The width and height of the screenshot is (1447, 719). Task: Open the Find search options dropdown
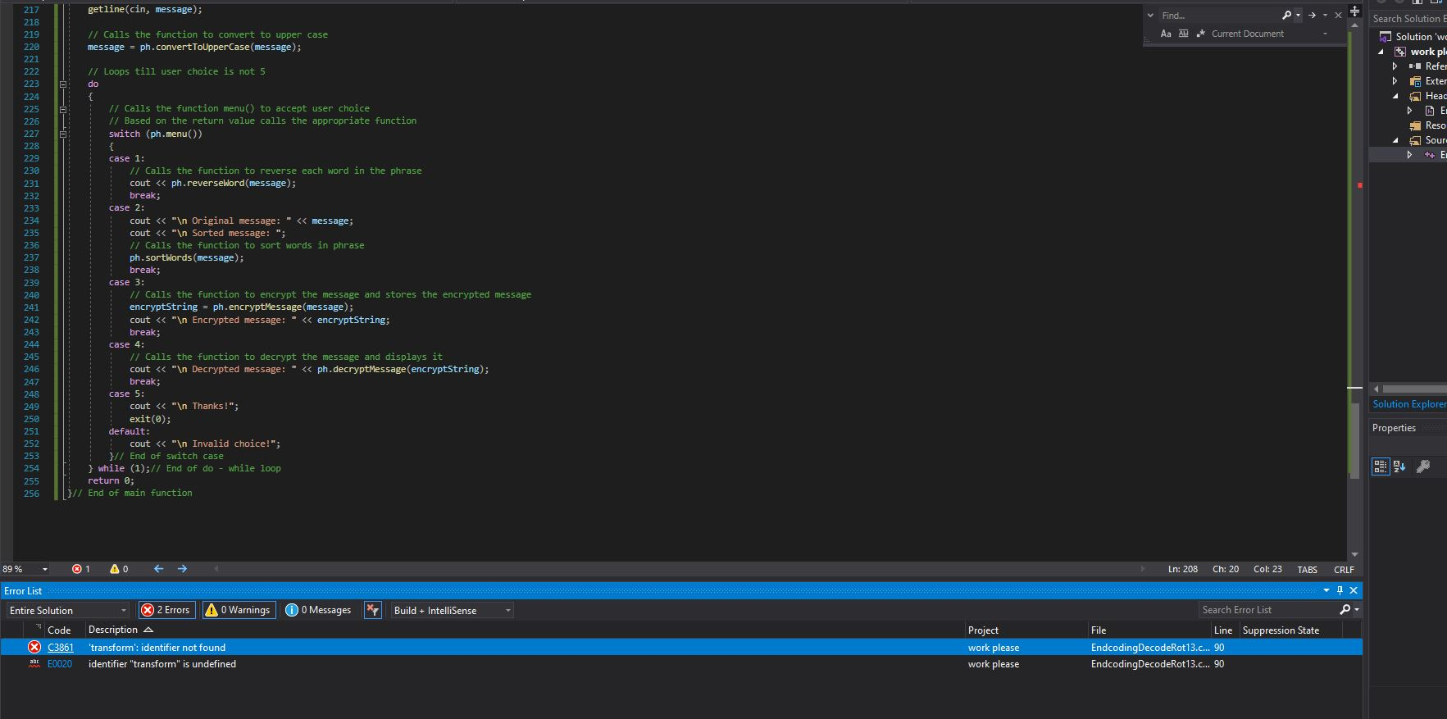[1298, 16]
